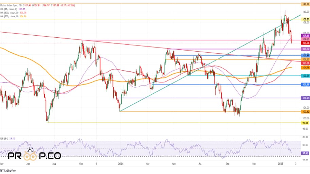Select the RSI (14) indicator legend
The image size is (310, 174).
point(4,139)
